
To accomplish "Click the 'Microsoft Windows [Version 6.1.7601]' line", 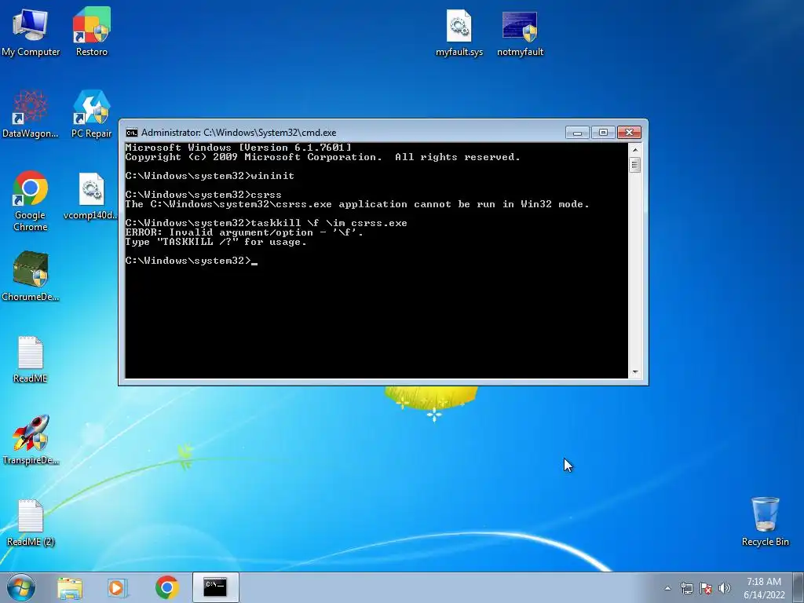I will (x=239, y=148).
